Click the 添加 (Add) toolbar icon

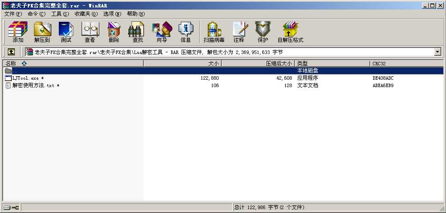tap(18, 32)
